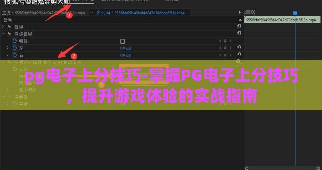Reset the 右 channel parameter
This screenshot has width=322, height=170.
tap(239, 54)
